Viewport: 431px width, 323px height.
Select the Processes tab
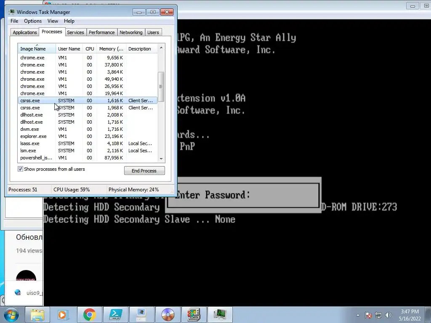pos(52,32)
